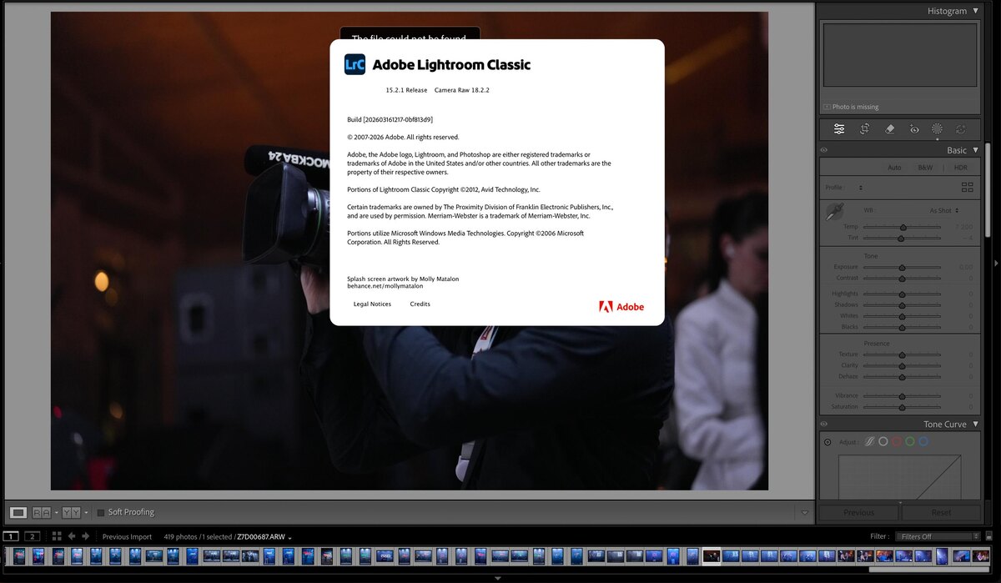Click the Saturation slider handle
The width and height of the screenshot is (1001, 583).
(x=902, y=407)
